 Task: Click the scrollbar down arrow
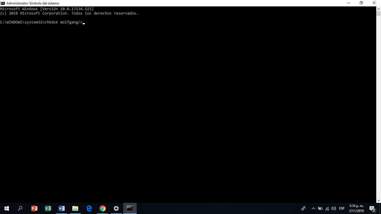378,200
